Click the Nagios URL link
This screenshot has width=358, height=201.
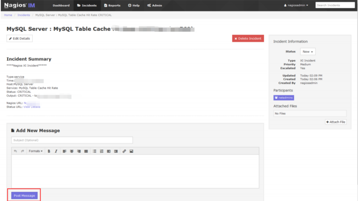[x=31, y=103]
